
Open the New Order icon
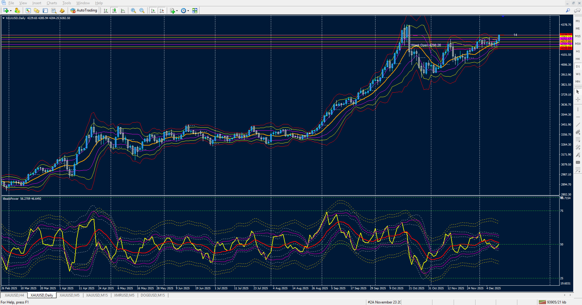tap(62, 11)
